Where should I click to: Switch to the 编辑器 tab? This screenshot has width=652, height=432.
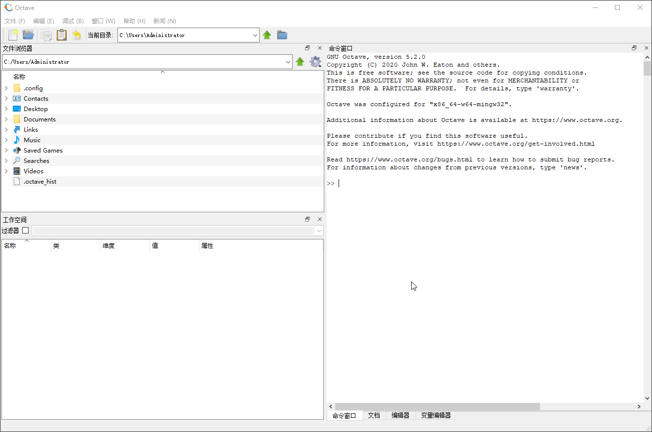coord(400,416)
